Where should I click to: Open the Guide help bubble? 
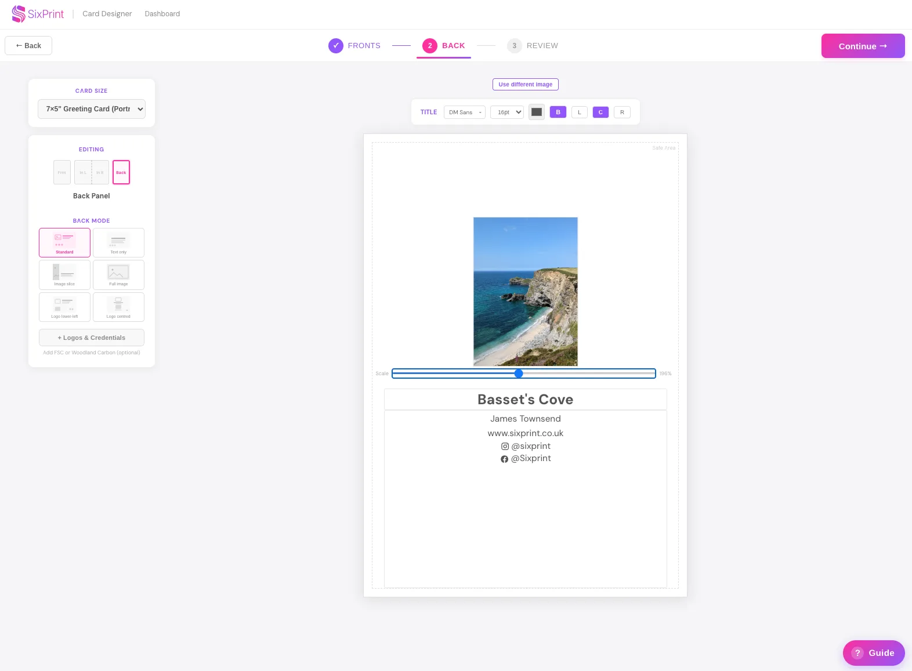874,653
